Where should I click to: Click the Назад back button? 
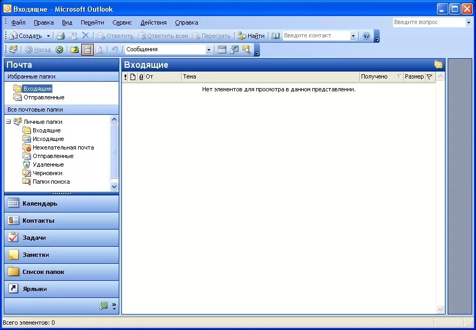[x=38, y=50]
